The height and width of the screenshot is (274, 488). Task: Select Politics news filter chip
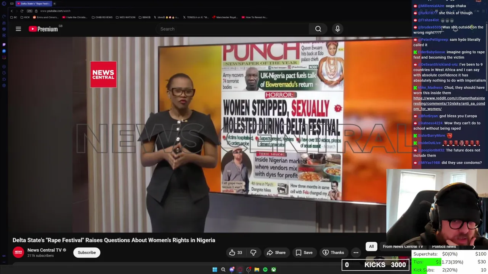(x=444, y=247)
